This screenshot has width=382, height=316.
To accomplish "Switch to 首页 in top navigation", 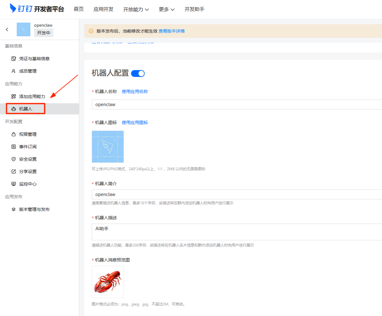I will 78,9.
